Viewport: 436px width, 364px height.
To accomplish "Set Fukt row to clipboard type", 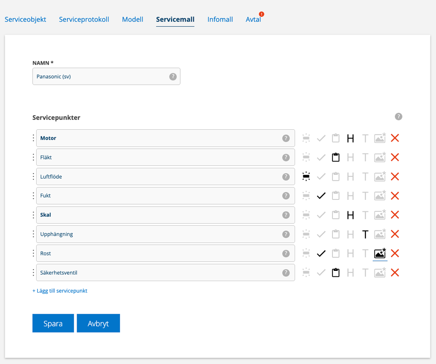I will [336, 196].
